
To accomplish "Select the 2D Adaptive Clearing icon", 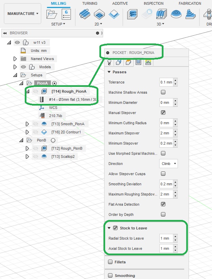I will (85, 14).
